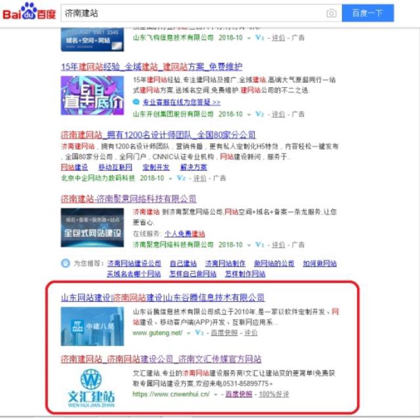Click the 100%好评 link
This screenshot has width=420, height=418.
[274, 394]
